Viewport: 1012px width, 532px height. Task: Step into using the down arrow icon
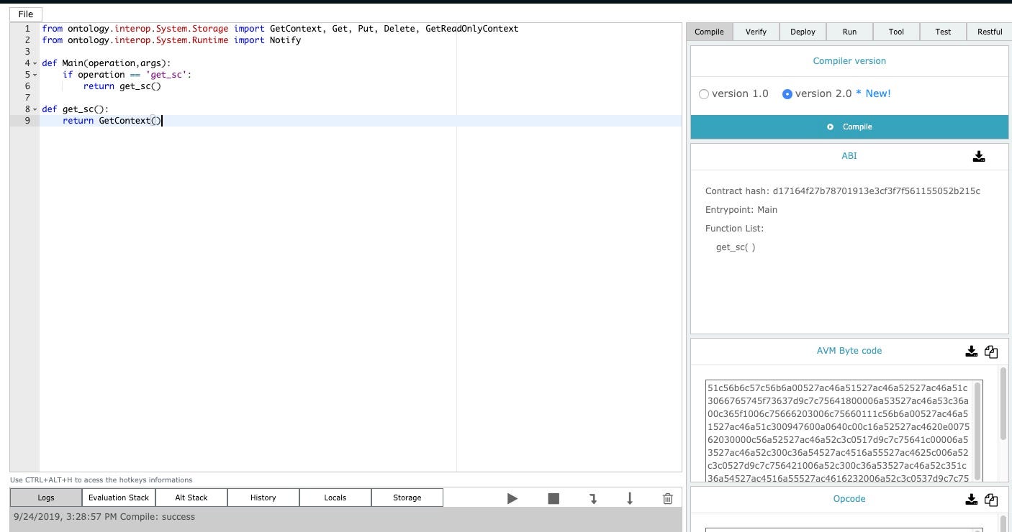630,497
